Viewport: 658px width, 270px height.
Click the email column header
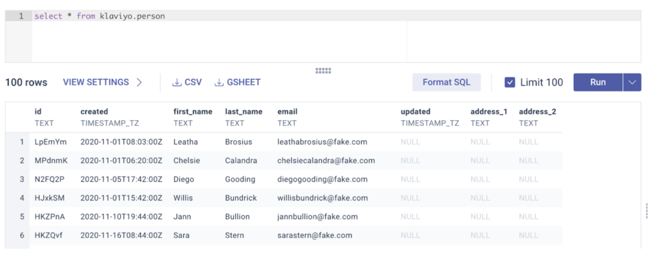click(x=287, y=112)
